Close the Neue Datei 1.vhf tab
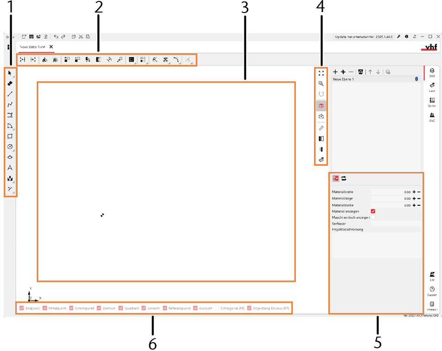The height and width of the screenshot is (351, 442). tap(51, 47)
